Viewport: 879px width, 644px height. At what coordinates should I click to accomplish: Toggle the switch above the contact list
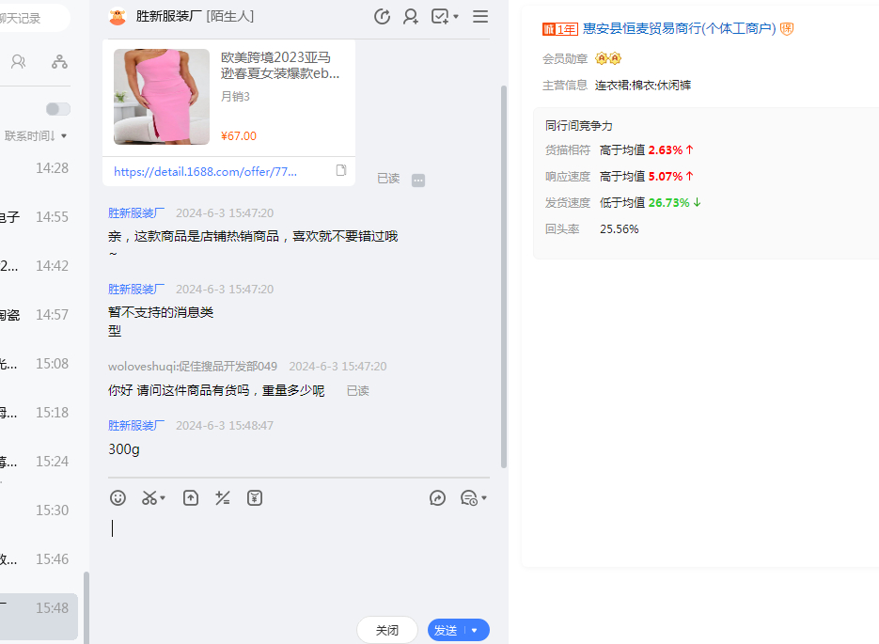click(58, 109)
